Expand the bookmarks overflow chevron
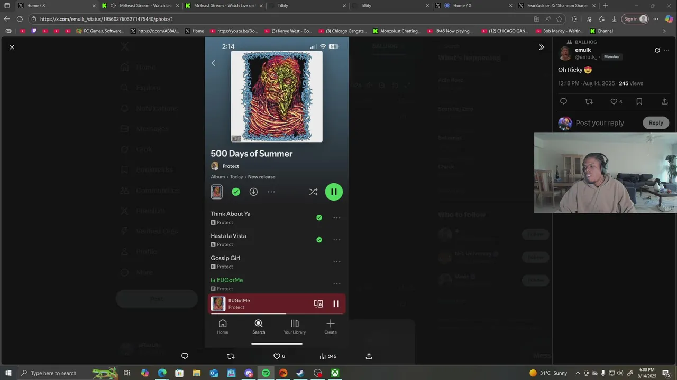Screen dimensions: 677x380 (x=665, y=31)
